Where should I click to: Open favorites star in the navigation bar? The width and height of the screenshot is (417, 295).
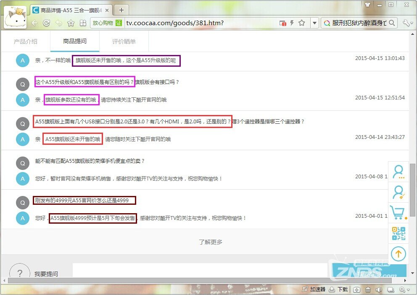(71, 23)
